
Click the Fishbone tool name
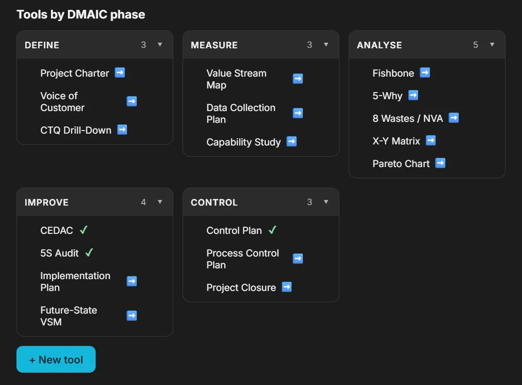[393, 73]
